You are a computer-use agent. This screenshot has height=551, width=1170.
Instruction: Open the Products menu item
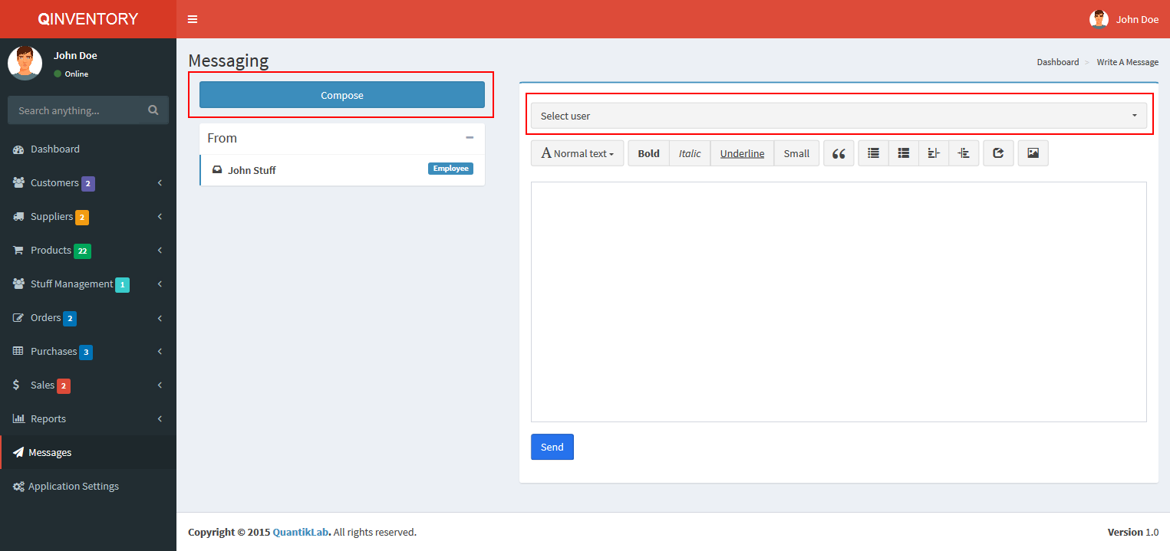[x=88, y=251]
